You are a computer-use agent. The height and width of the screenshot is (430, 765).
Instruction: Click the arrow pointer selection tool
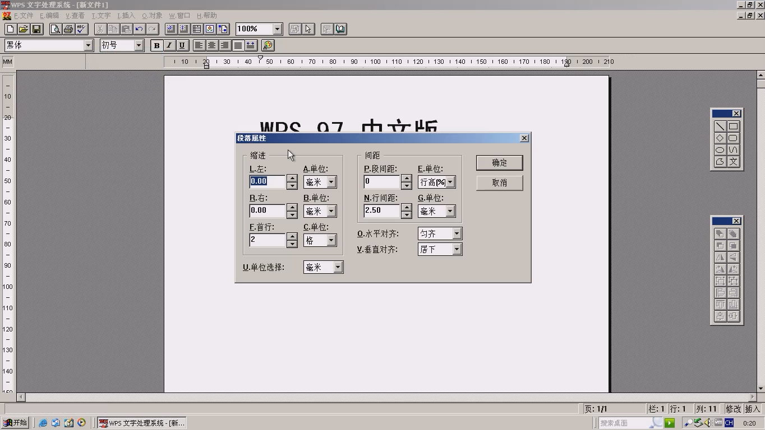point(308,29)
